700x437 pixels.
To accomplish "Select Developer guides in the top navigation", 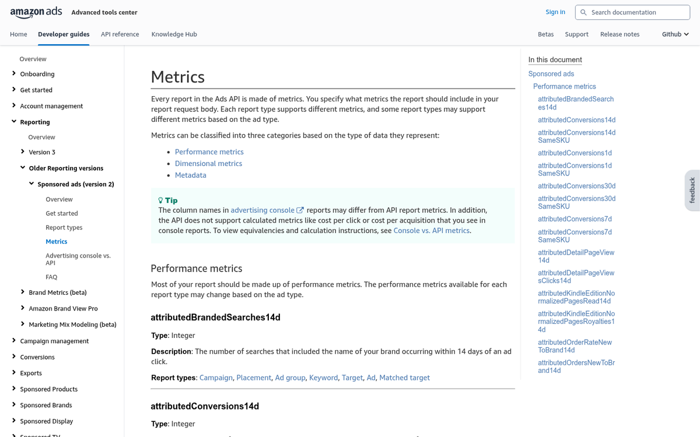I will 63,34.
